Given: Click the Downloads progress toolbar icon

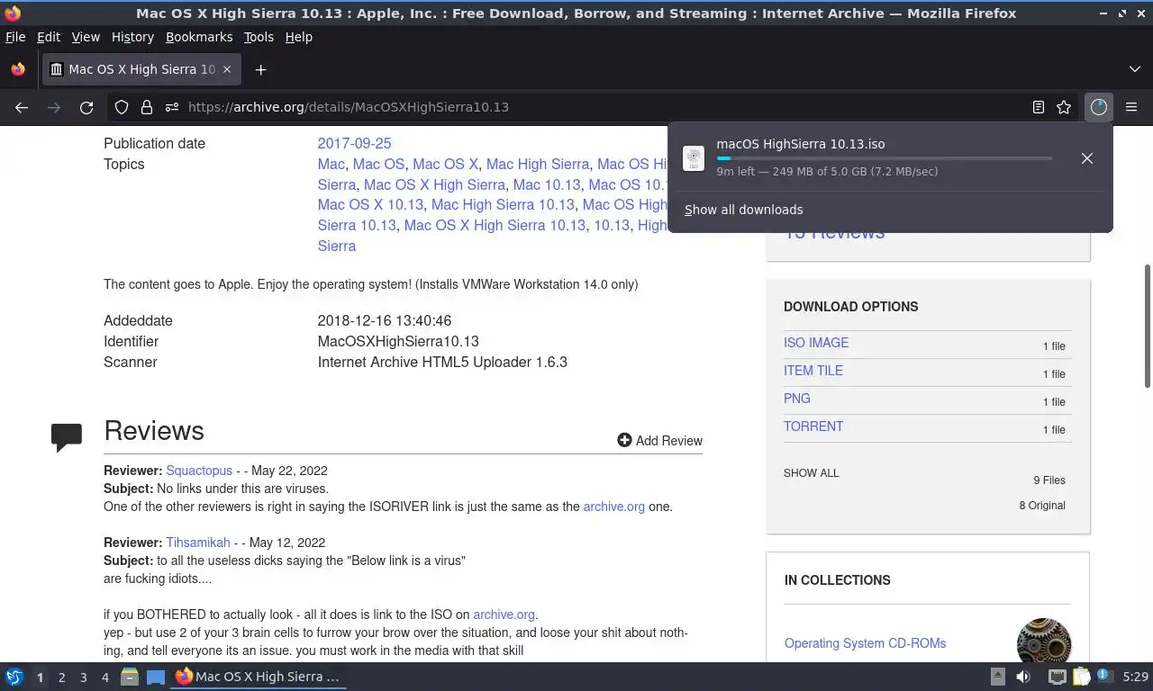Looking at the screenshot, I should pyautogui.click(x=1098, y=107).
